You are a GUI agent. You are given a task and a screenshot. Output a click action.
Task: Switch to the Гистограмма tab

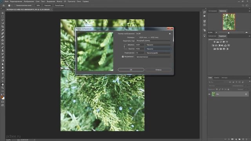(213, 11)
